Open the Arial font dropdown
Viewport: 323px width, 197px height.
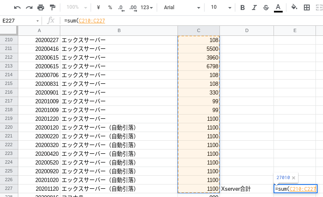182,7
